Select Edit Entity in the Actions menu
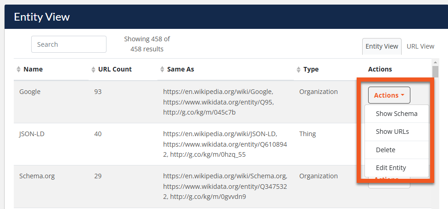The image size is (448, 209). [x=397, y=168]
